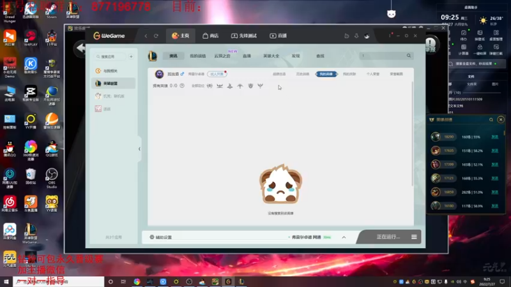
Task: Open the Steam desktop shortcut
Action: pos(52,10)
